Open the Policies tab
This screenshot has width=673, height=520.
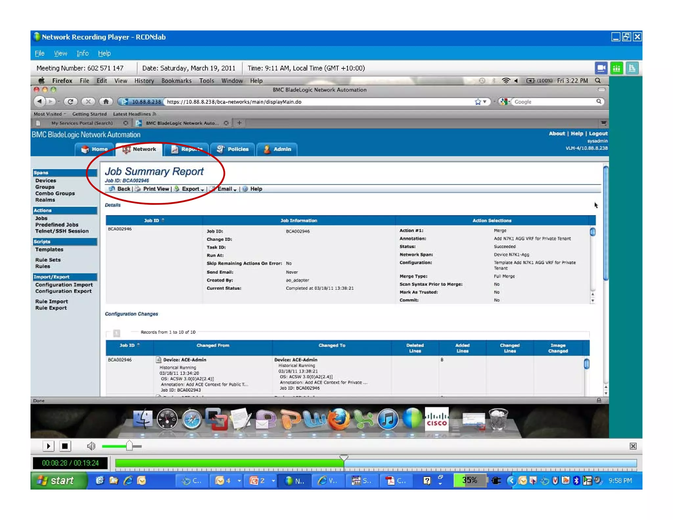[x=233, y=149]
